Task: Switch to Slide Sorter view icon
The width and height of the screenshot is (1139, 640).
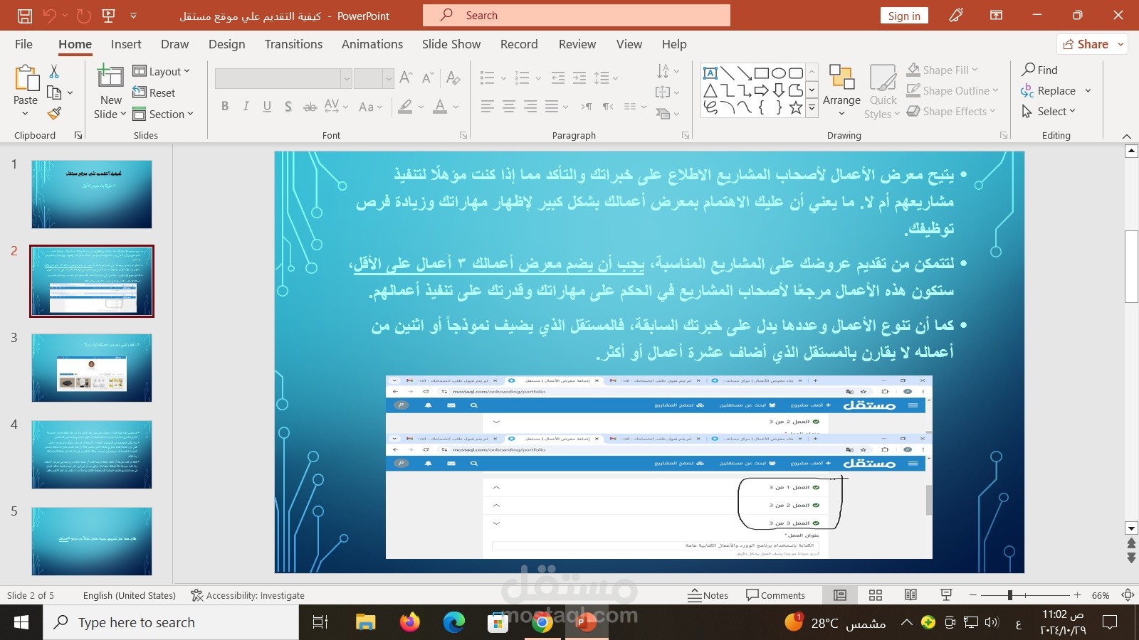Action: [x=876, y=595]
